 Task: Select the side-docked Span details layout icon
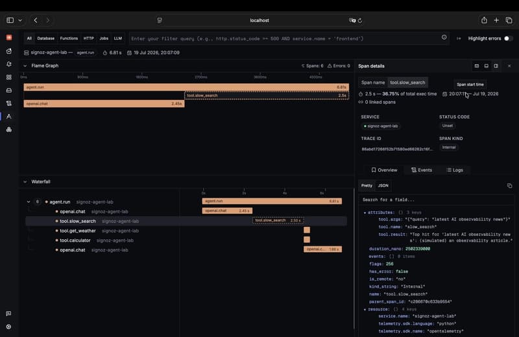point(496,66)
